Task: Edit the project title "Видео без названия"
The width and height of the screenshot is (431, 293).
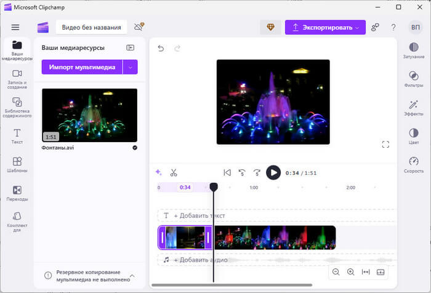Action: (x=91, y=27)
